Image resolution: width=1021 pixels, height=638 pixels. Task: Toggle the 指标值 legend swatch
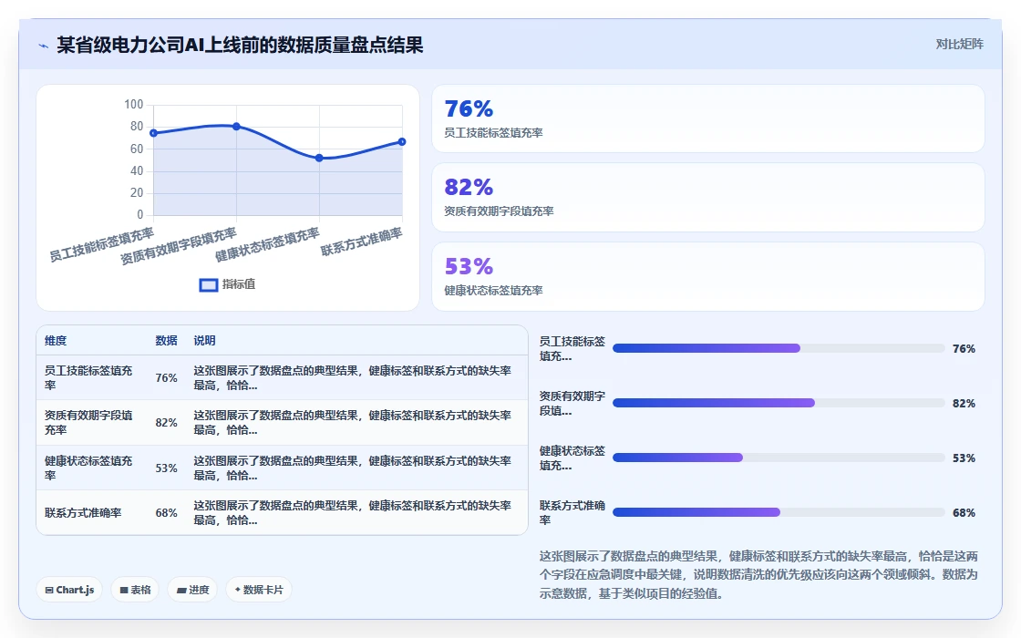pos(209,285)
